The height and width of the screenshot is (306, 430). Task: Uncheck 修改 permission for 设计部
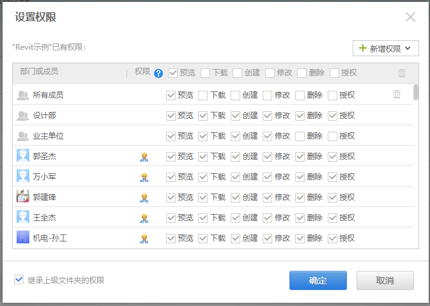coord(267,116)
